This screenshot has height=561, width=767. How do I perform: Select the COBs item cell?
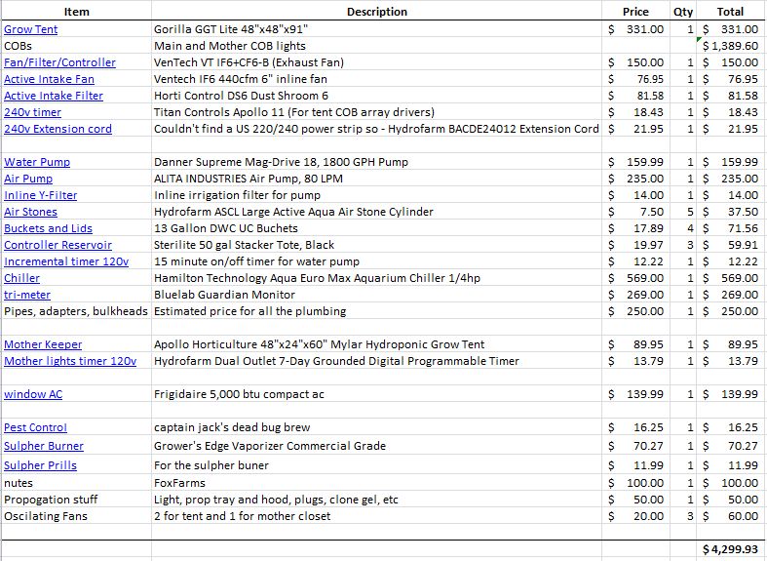(77, 46)
